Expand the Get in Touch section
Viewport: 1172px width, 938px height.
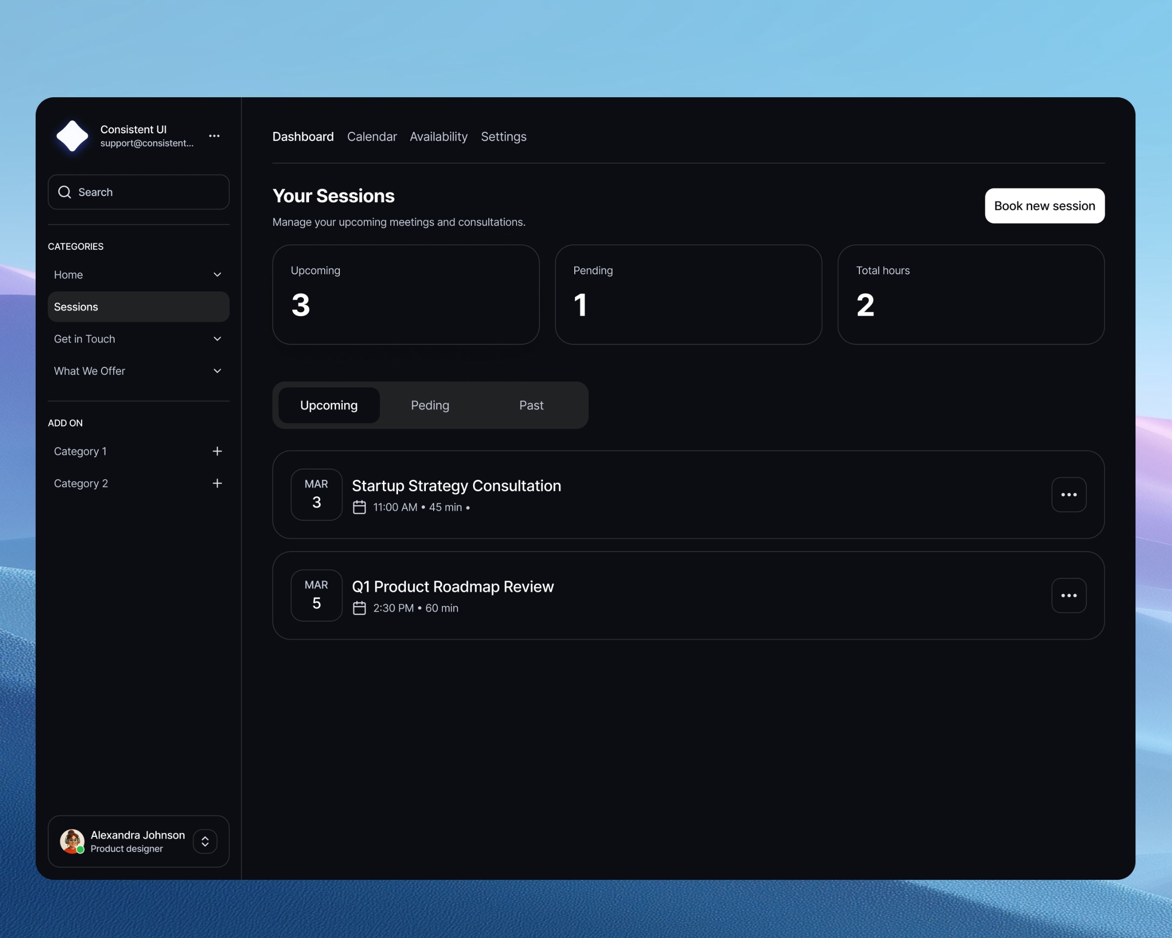[217, 339]
